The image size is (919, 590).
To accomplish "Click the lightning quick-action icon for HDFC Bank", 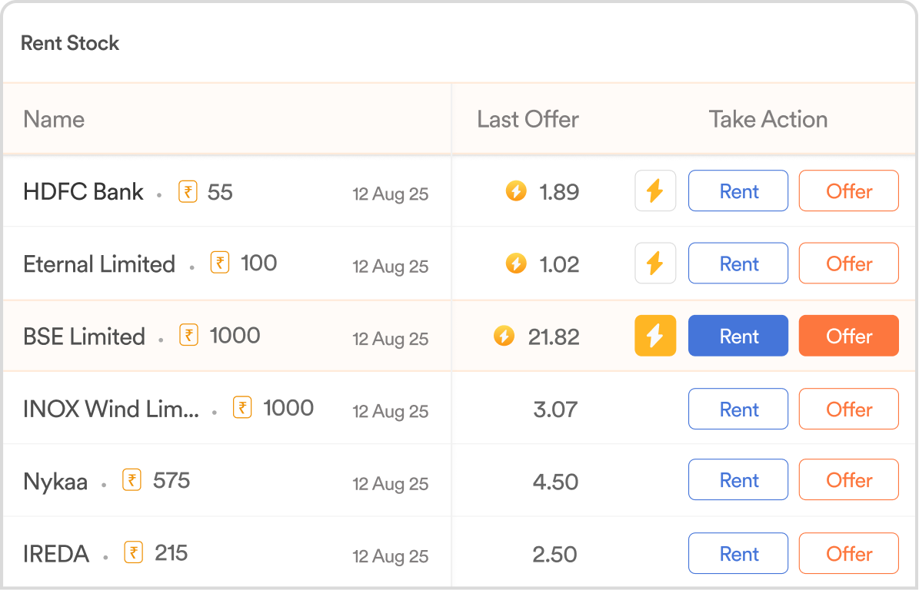I will (x=654, y=191).
